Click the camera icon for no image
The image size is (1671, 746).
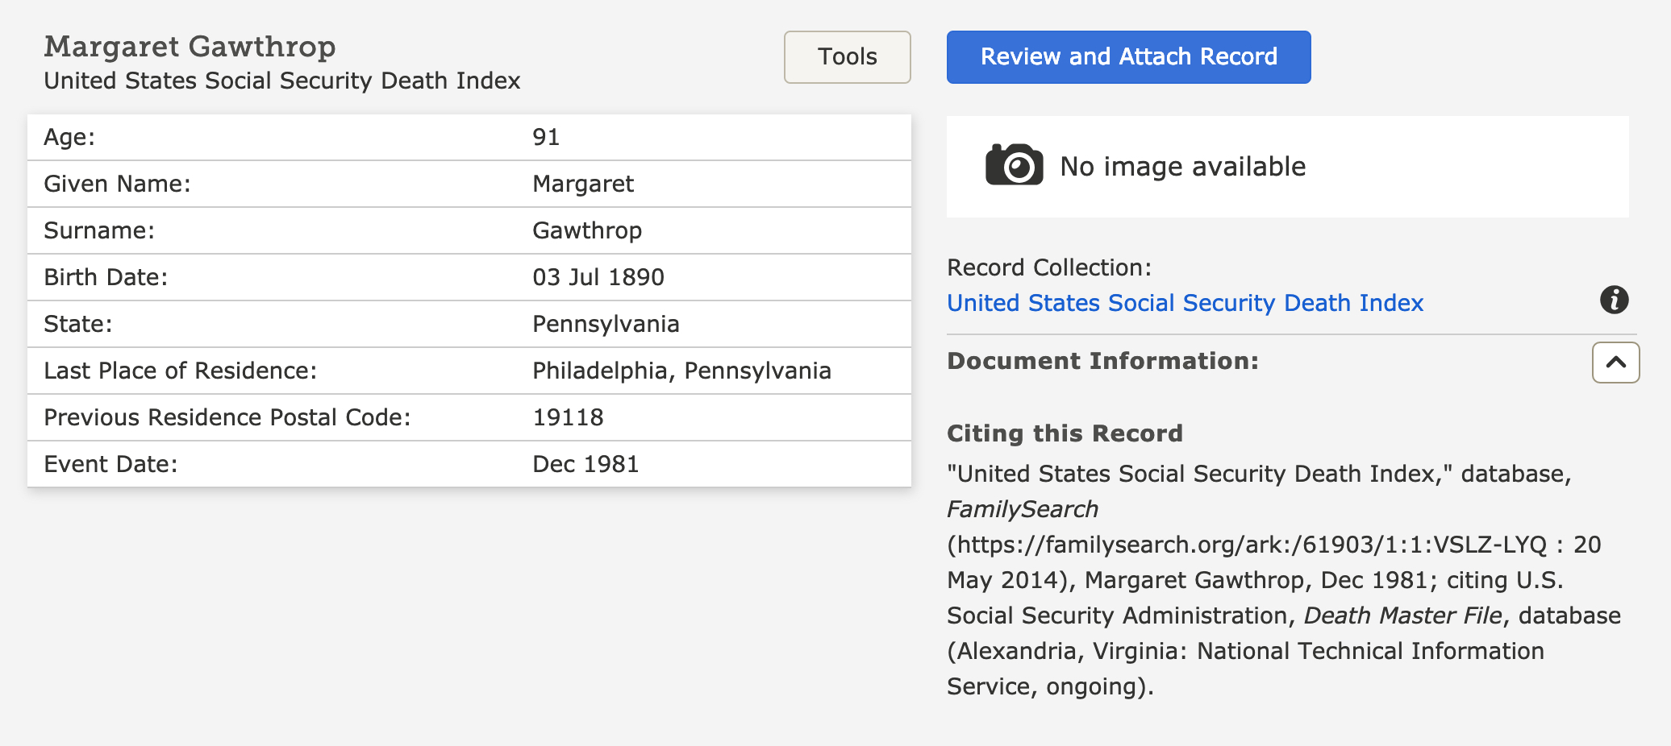click(x=1014, y=165)
